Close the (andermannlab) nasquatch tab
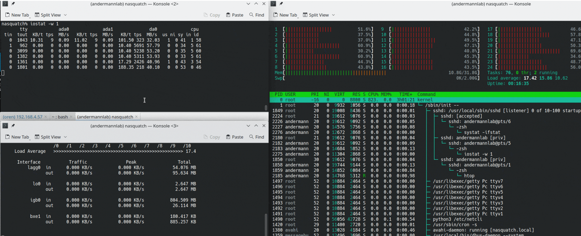 [x=136, y=117]
